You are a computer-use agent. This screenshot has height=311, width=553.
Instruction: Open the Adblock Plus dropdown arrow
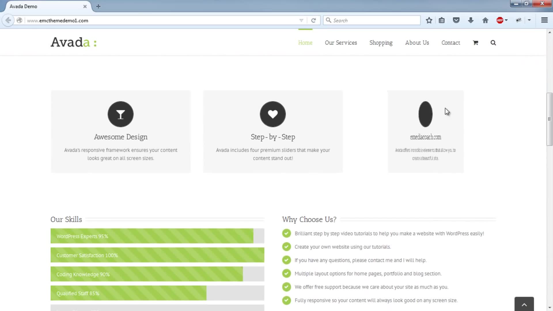[506, 20]
